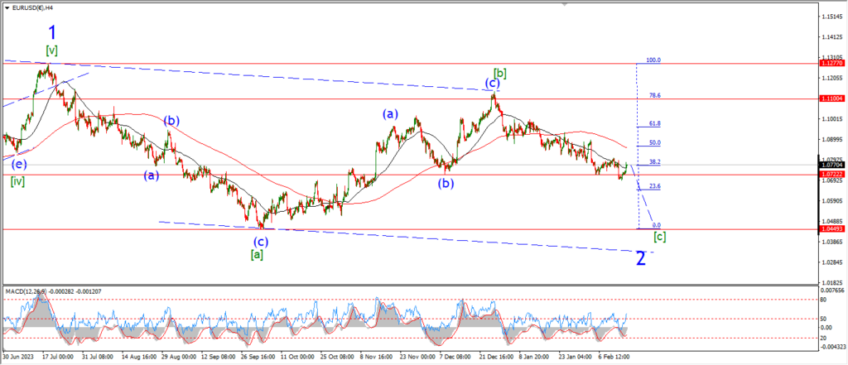This screenshot has height=365, width=848.
Task: Click the Fibonacci 78.6 level label
Action: (653, 95)
